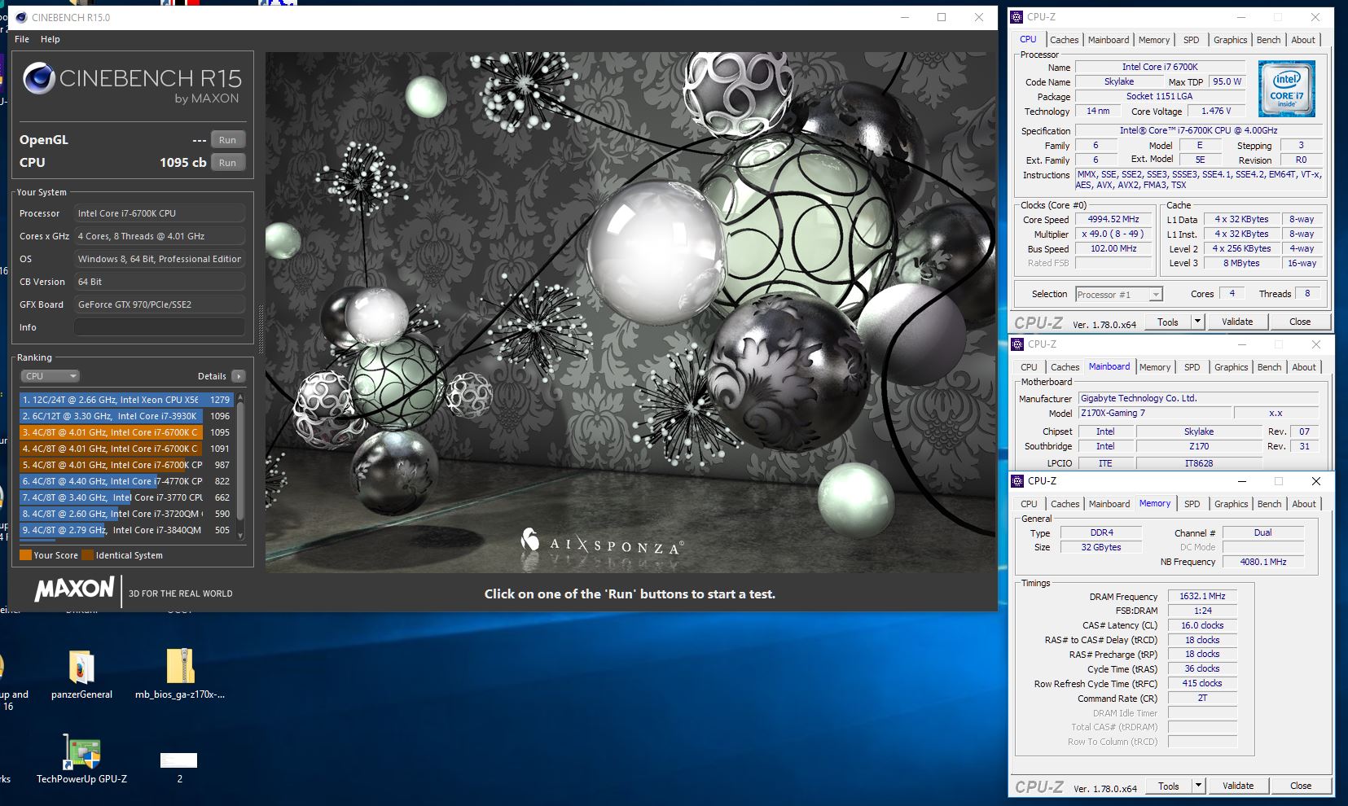
Task: Select ranking row 1 Xeon CPU 1279
Action: [x=126, y=400]
